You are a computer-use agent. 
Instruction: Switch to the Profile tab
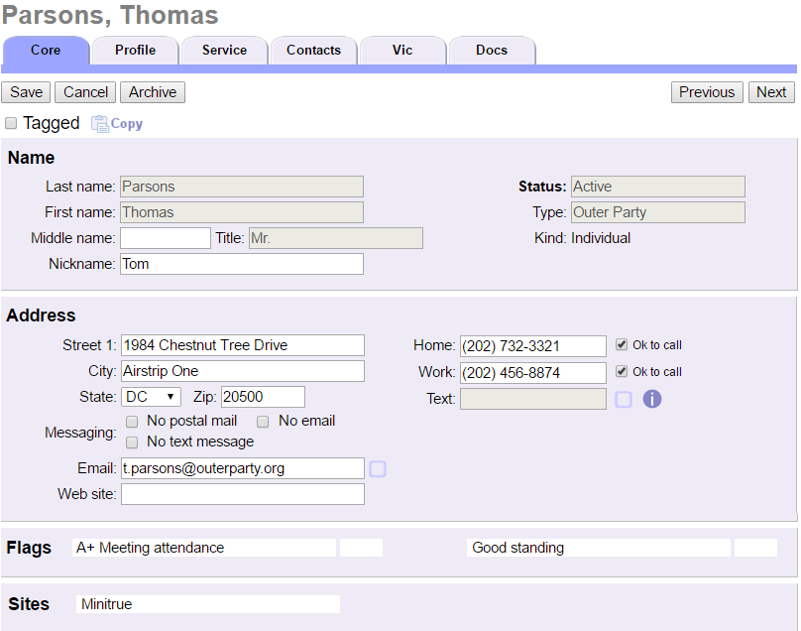tap(135, 50)
